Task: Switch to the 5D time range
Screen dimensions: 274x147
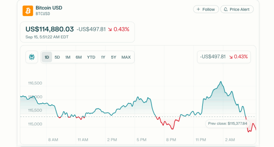Action: coord(57,57)
